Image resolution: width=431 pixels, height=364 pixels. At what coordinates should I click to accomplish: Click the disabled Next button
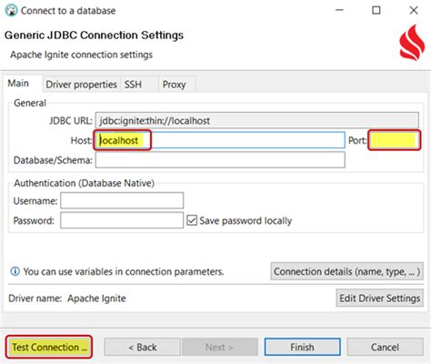tap(219, 347)
